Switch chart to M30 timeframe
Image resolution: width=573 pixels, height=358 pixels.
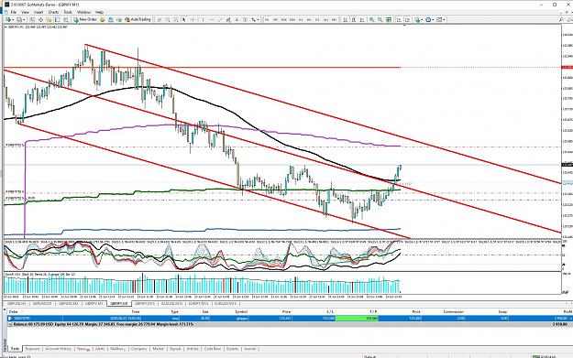coord(292,20)
